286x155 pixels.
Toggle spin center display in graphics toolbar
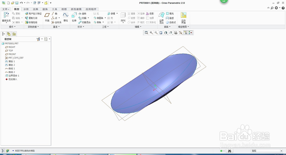190,33
